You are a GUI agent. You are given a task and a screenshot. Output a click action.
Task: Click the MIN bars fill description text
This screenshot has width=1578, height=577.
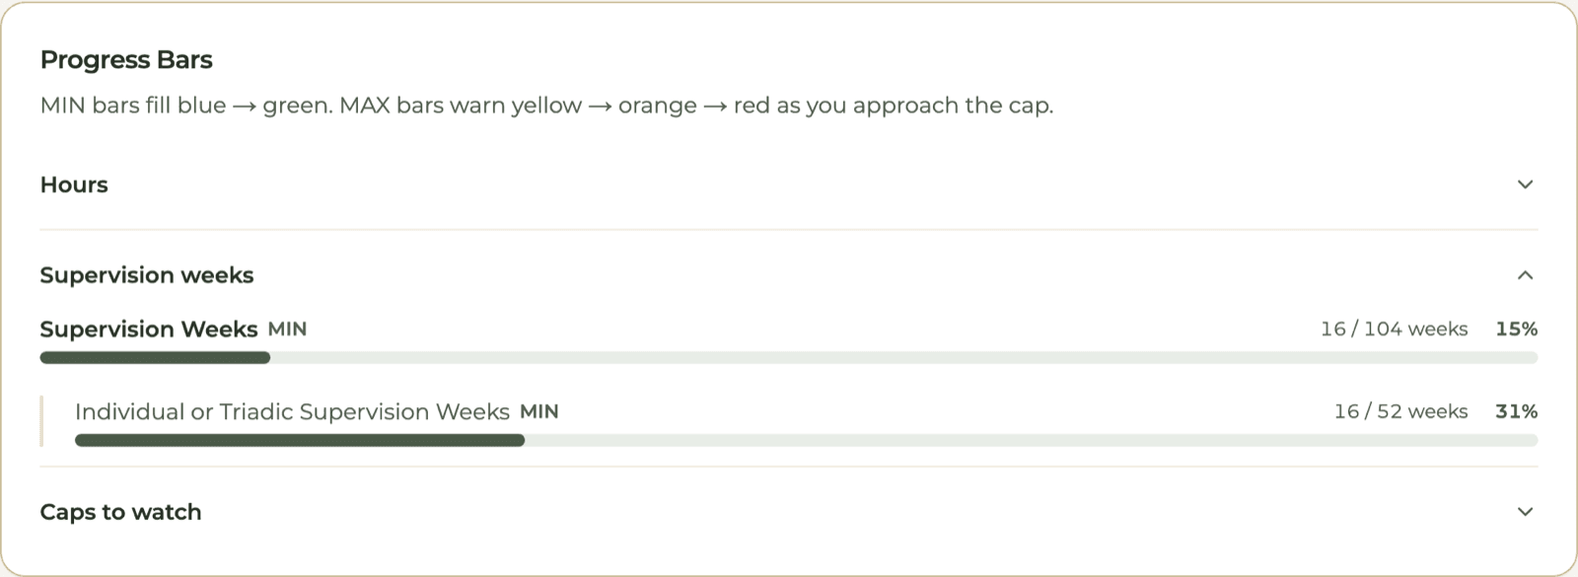point(547,106)
